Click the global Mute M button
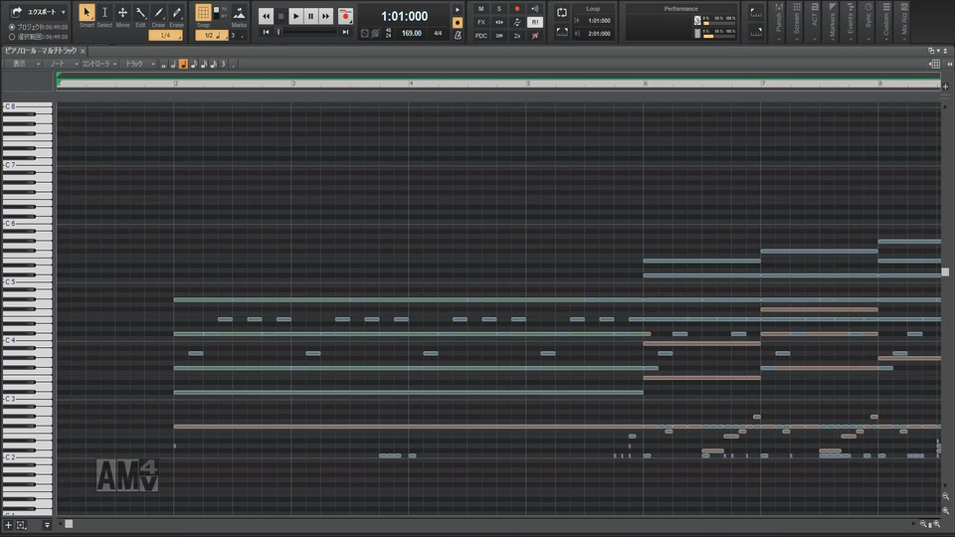This screenshot has width=955, height=537. (x=481, y=8)
